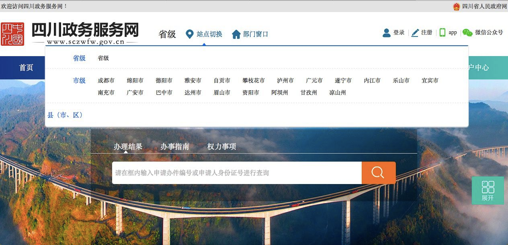Viewport: 508px width, 245px height.
Task: Click the pencil register icon
Action: pyautogui.click(x=415, y=33)
